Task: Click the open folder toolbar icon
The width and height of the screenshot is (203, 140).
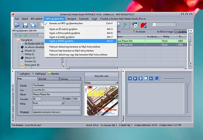Action: 17,25
